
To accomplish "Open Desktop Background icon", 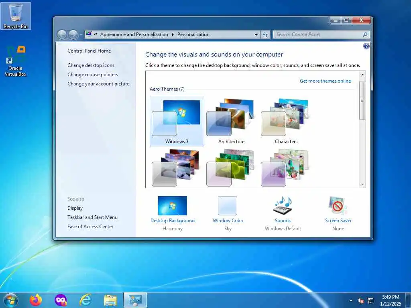I will pyautogui.click(x=173, y=206).
